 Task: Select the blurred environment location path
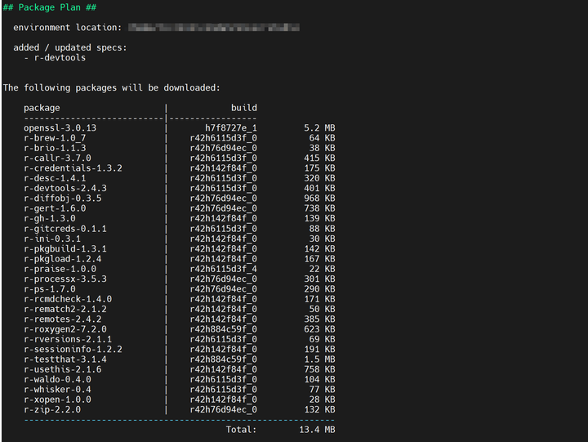214,28
